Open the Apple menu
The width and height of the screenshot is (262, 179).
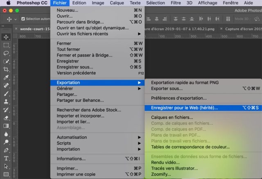click(x=8, y=3)
